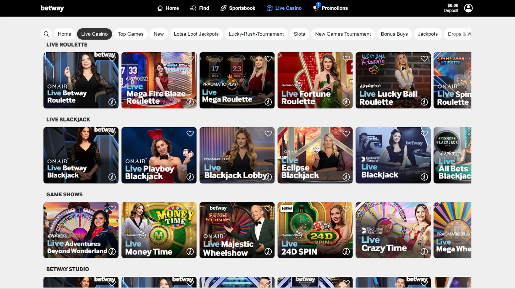This screenshot has width=515, height=289.
Task: Open the account profile icon
Action: click(x=468, y=8)
